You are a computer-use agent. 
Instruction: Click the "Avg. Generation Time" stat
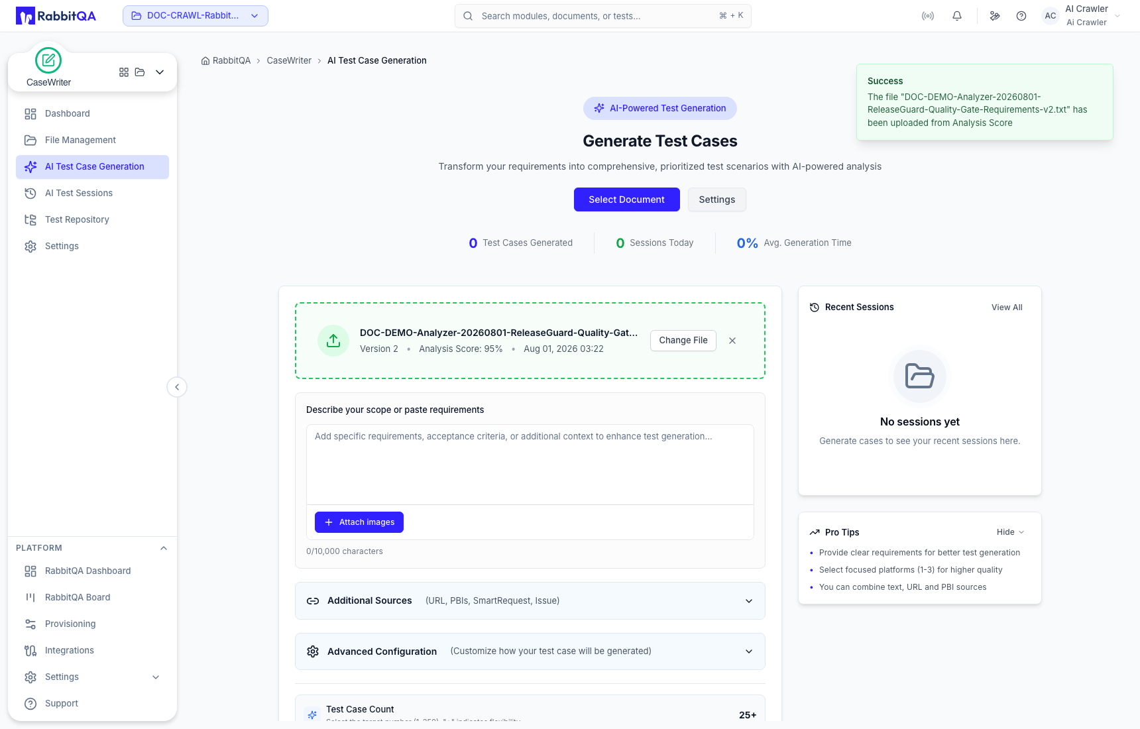click(x=794, y=243)
